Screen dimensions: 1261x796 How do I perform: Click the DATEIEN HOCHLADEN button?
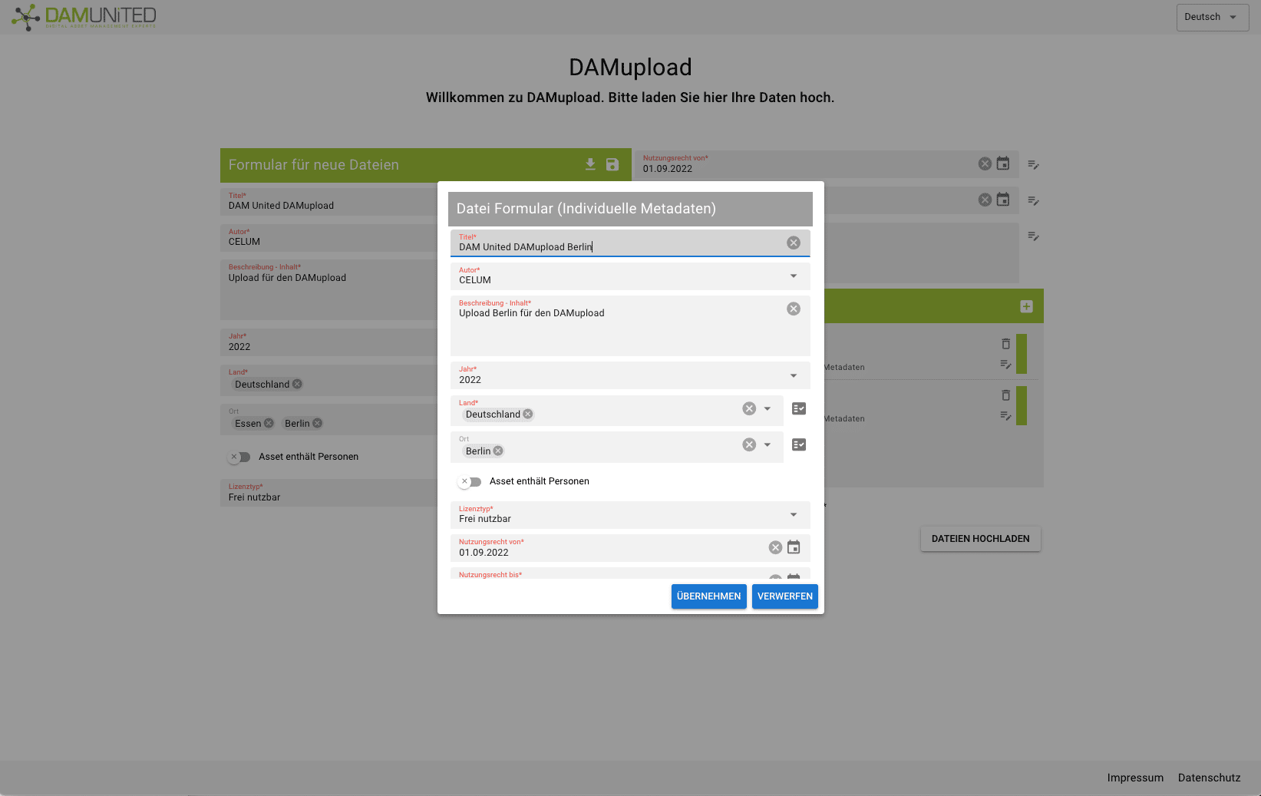click(x=981, y=539)
